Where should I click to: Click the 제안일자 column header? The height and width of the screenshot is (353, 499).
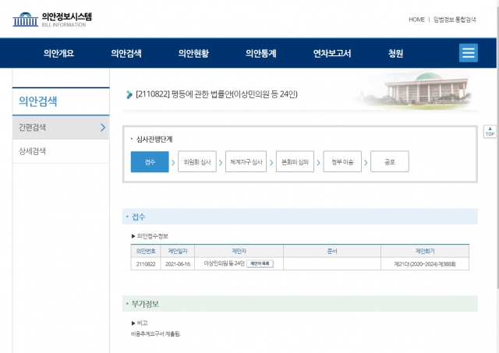(178, 251)
